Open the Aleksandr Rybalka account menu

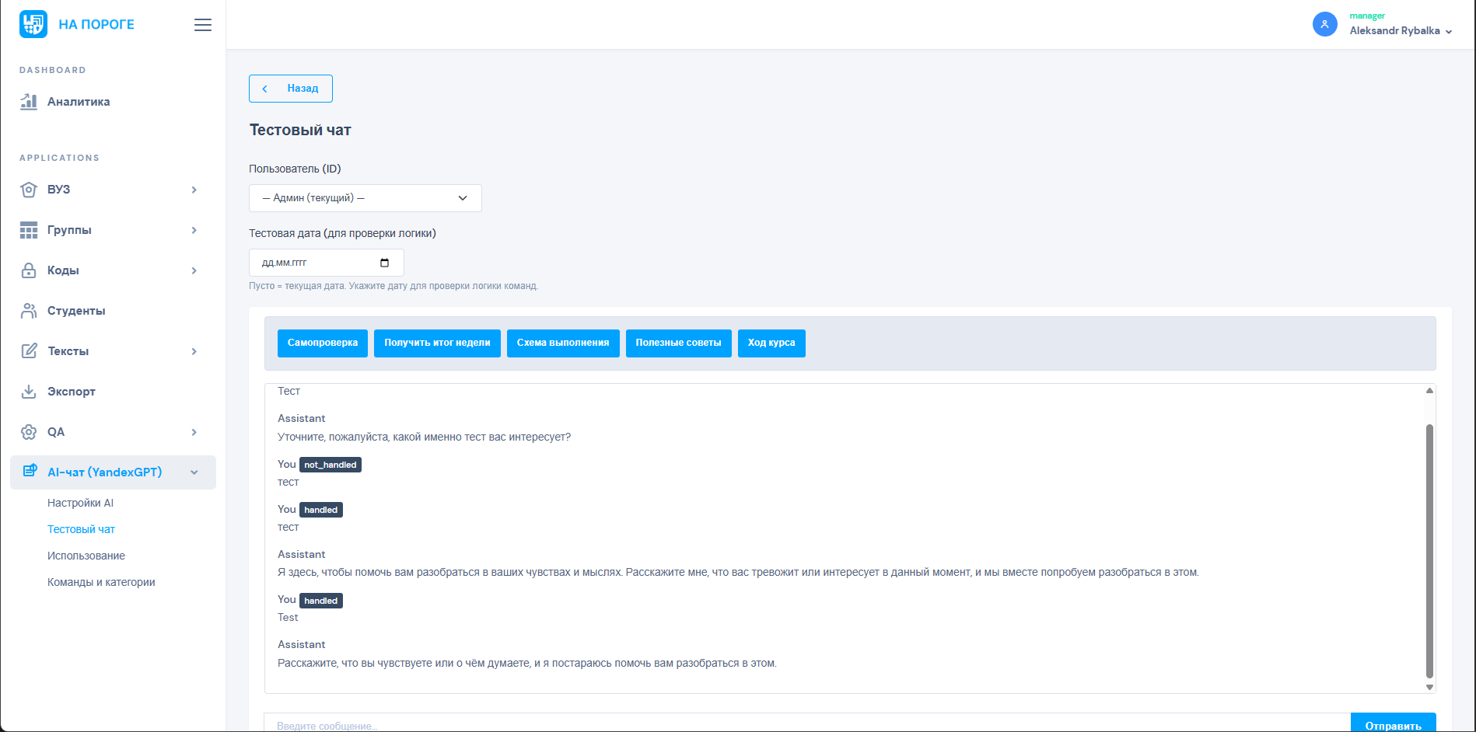coord(1401,31)
